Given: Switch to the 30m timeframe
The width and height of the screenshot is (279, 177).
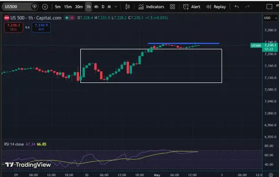Looking at the screenshot, I should point(79,7).
